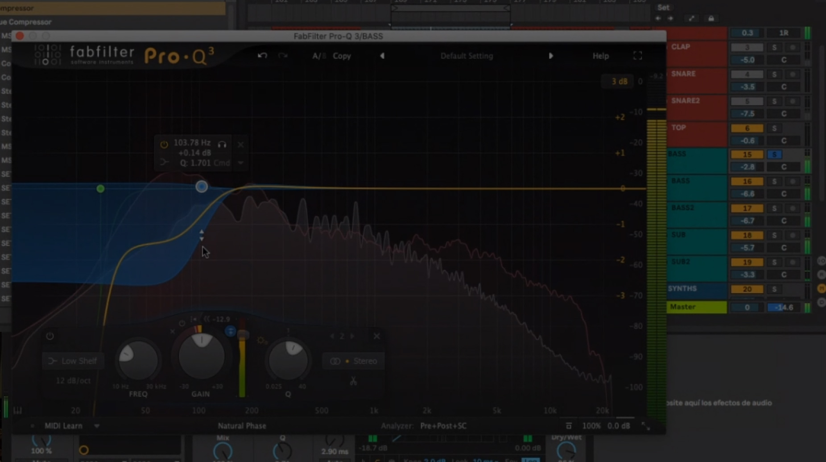Close the band controls panel X
This screenshot has height=462, width=826.
point(377,336)
